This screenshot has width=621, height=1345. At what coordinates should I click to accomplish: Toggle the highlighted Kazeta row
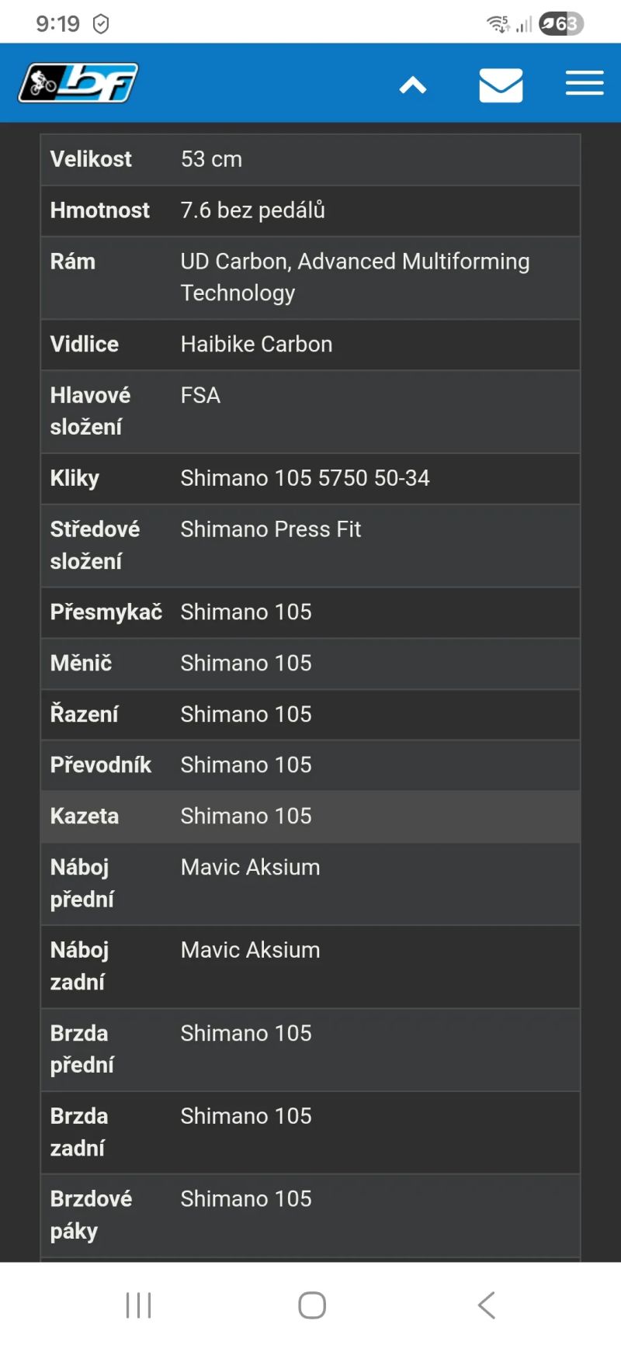coord(310,816)
